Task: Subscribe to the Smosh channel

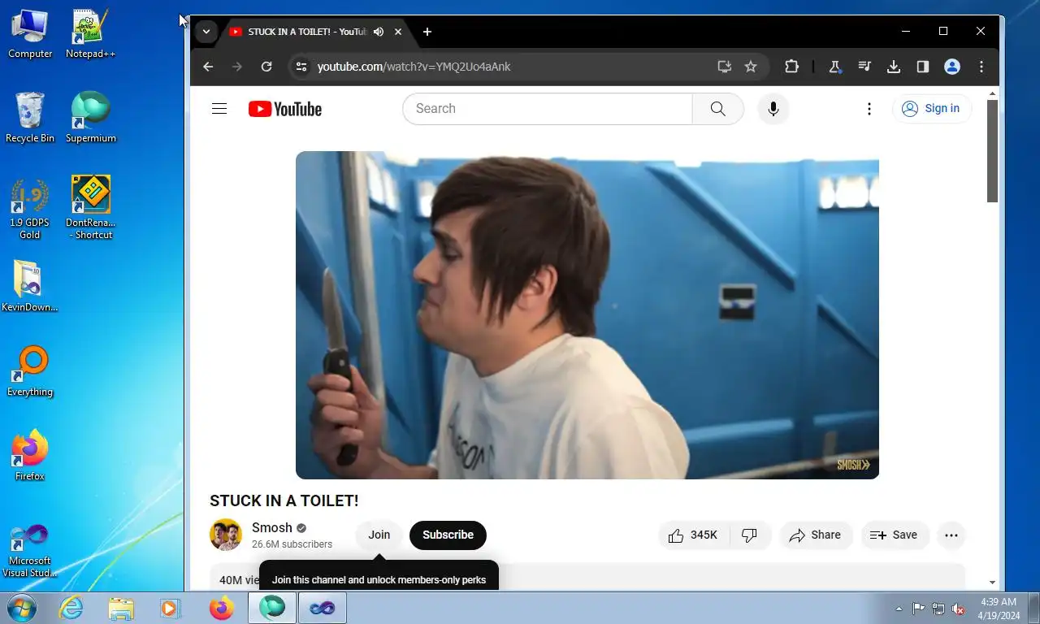Action: coord(448,535)
